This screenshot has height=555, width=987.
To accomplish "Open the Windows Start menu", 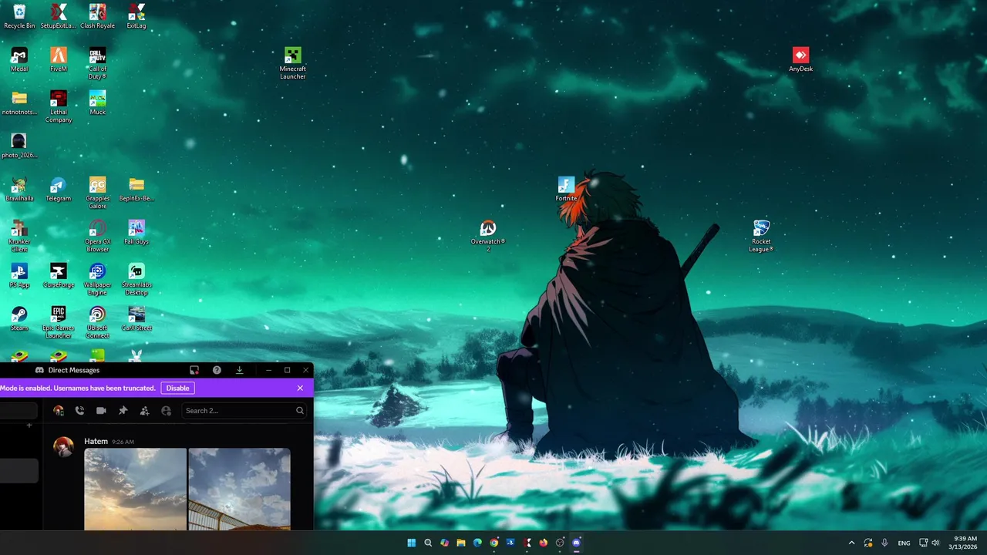I will coord(411,543).
